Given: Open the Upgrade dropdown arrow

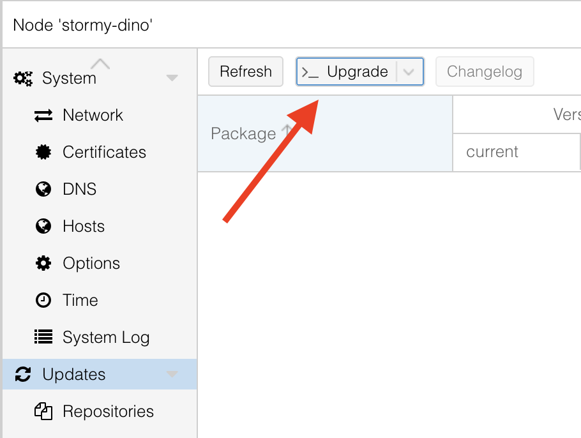Looking at the screenshot, I should (x=409, y=72).
